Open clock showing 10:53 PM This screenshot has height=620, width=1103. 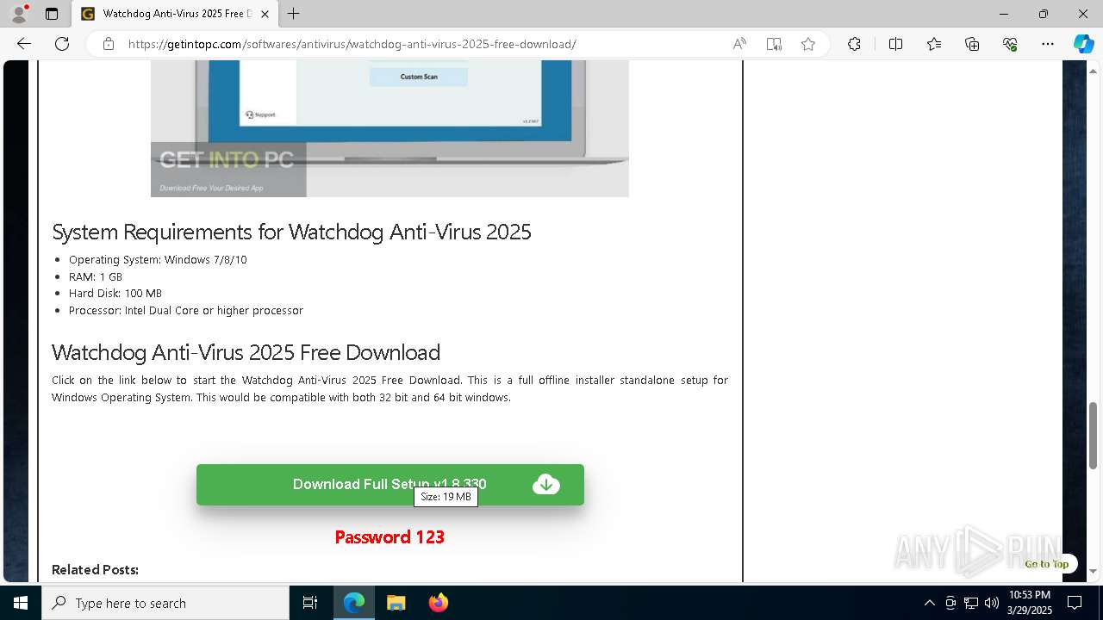click(1029, 603)
